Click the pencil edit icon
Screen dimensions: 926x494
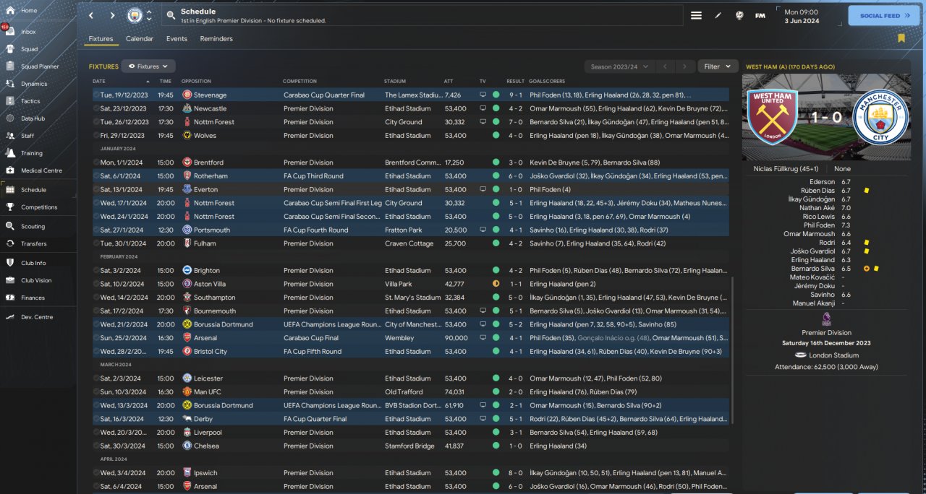[x=718, y=15]
